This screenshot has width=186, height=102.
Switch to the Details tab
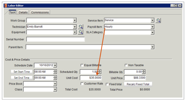[23, 12]
